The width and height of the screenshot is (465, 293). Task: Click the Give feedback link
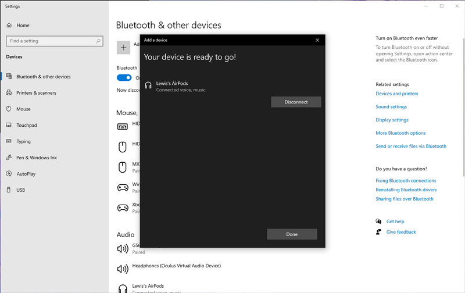coord(401,232)
